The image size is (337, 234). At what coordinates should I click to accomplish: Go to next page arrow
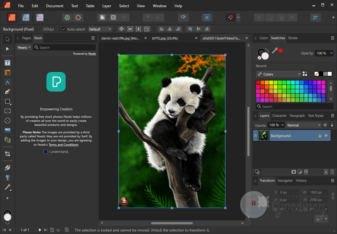pyautogui.click(x=40, y=230)
